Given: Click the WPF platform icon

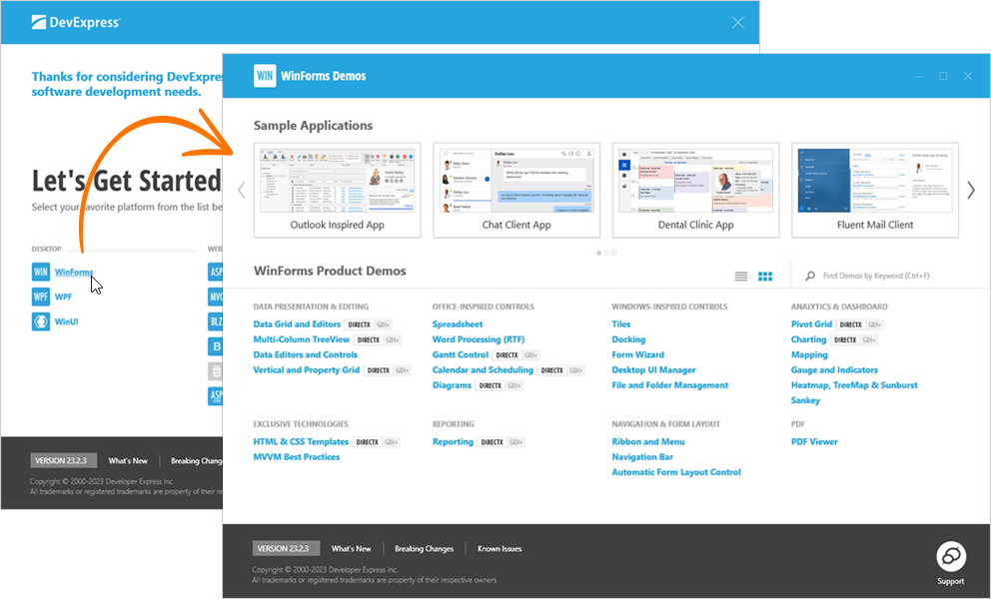Looking at the screenshot, I should tap(40, 297).
